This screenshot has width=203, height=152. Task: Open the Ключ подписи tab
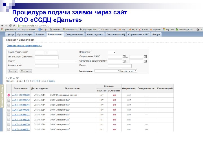click(95, 35)
